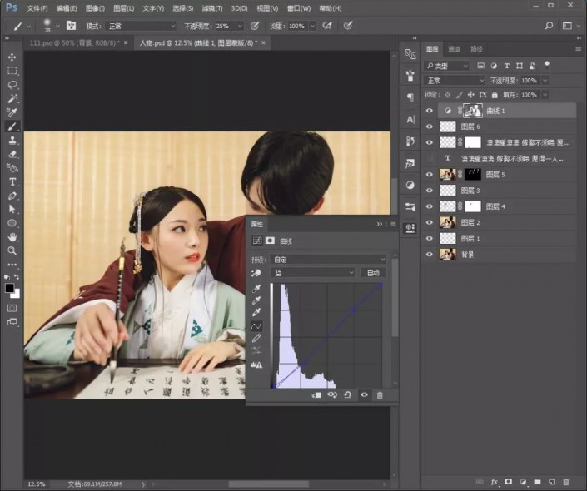The width and height of the screenshot is (587, 491).
Task: Open the brush mode 正常 dropdown
Action: (x=141, y=26)
